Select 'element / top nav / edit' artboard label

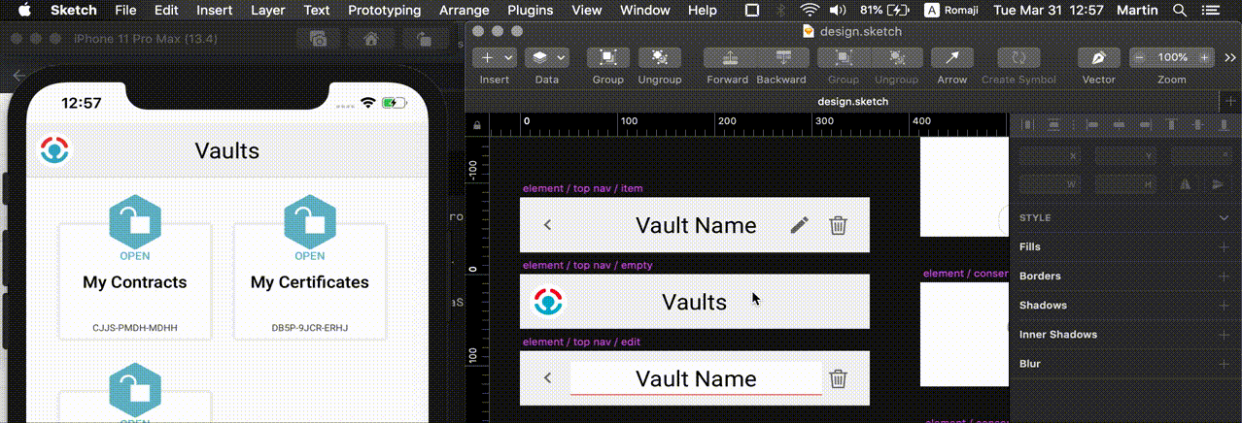coord(581,342)
